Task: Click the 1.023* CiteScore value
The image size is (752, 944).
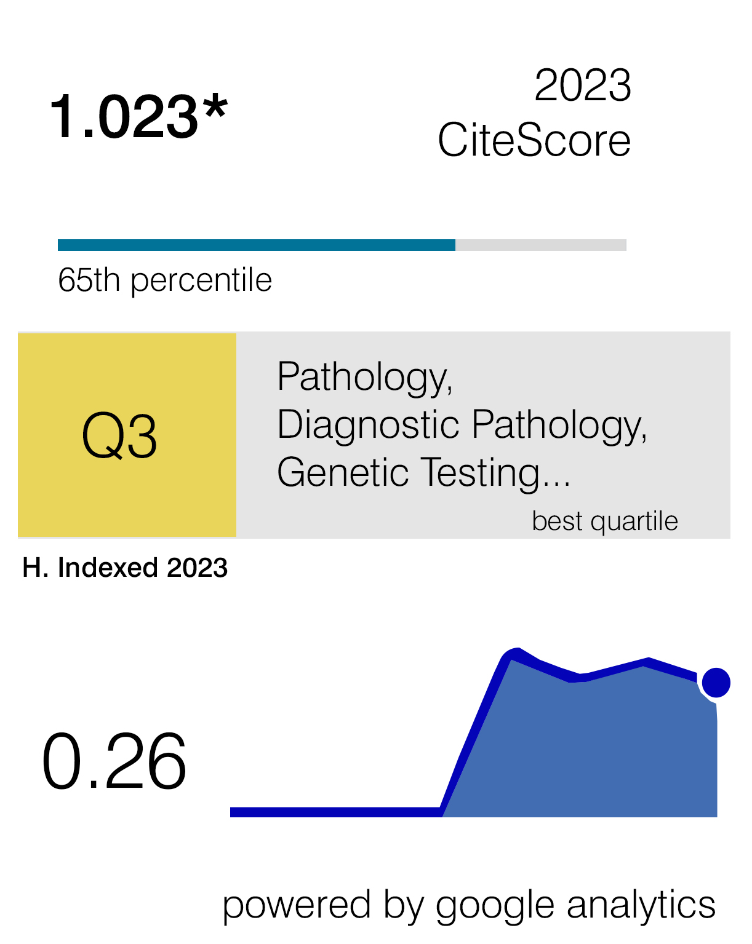Action: (138, 116)
